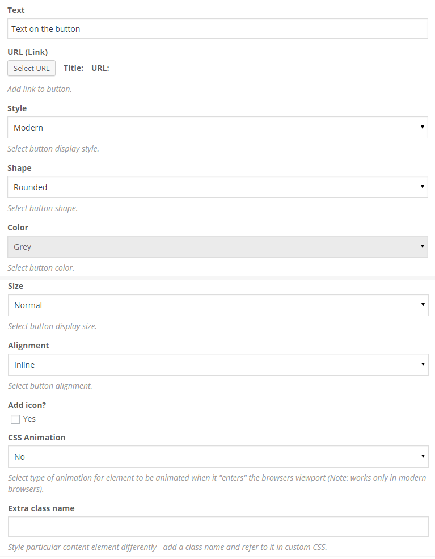
Task: Enable the Add icon checkbox
Action: point(15,419)
